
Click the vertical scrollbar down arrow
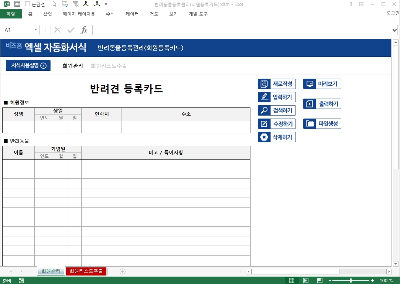coord(396,264)
